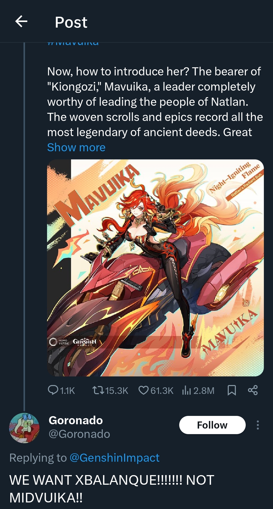The width and height of the screenshot is (273, 509).
Task: Click the Goronado display name
Action: click(76, 420)
